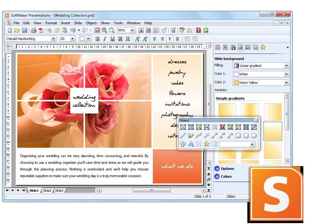This screenshot has height=224, width=310.
Task: Paste from the clipboard icon
Action: click(64, 31)
